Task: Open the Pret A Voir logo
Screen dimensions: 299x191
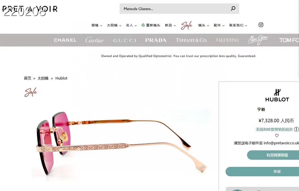Action: (x=30, y=9)
